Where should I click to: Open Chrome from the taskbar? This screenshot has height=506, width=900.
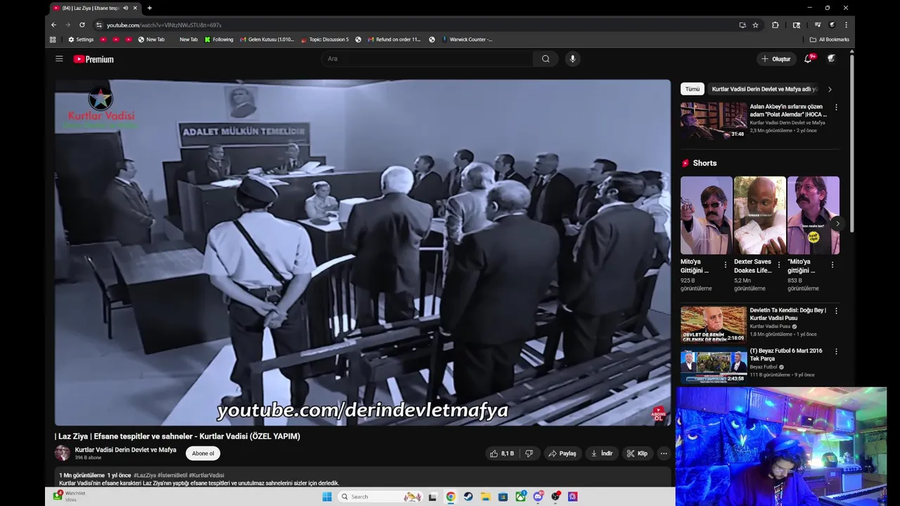[450, 496]
